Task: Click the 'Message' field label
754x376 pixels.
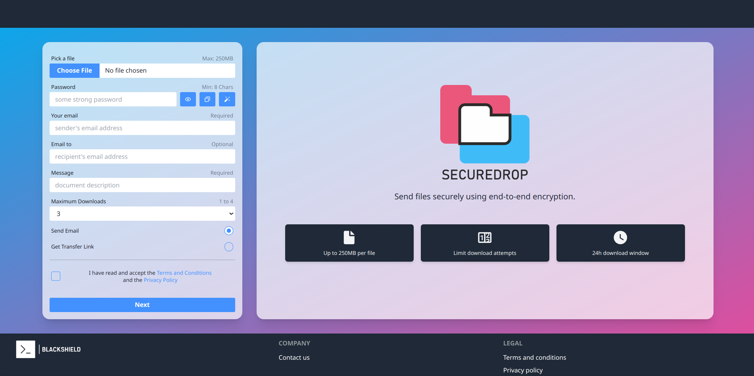Action: pos(62,173)
